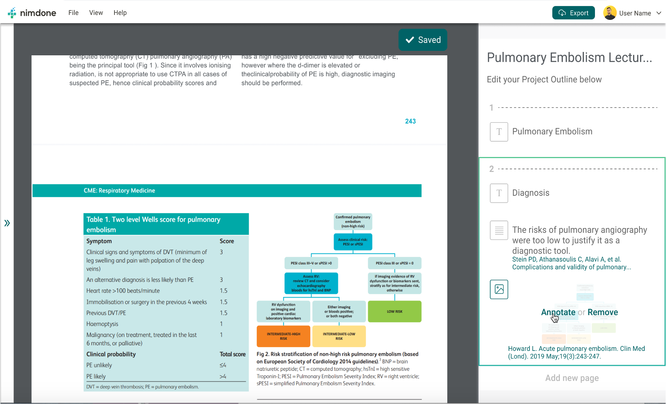
Task: Open the Howard L. citation link
Action: coord(576,352)
